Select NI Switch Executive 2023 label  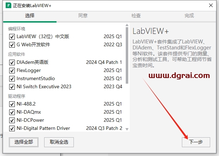pyautogui.click(x=44, y=86)
